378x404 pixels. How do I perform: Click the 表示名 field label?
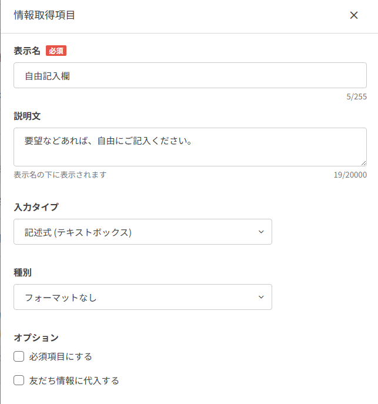tap(27, 51)
